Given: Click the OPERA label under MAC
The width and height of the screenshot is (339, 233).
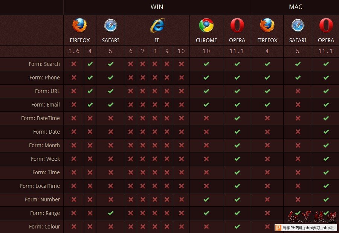Looking at the screenshot, I should click(x=326, y=40).
